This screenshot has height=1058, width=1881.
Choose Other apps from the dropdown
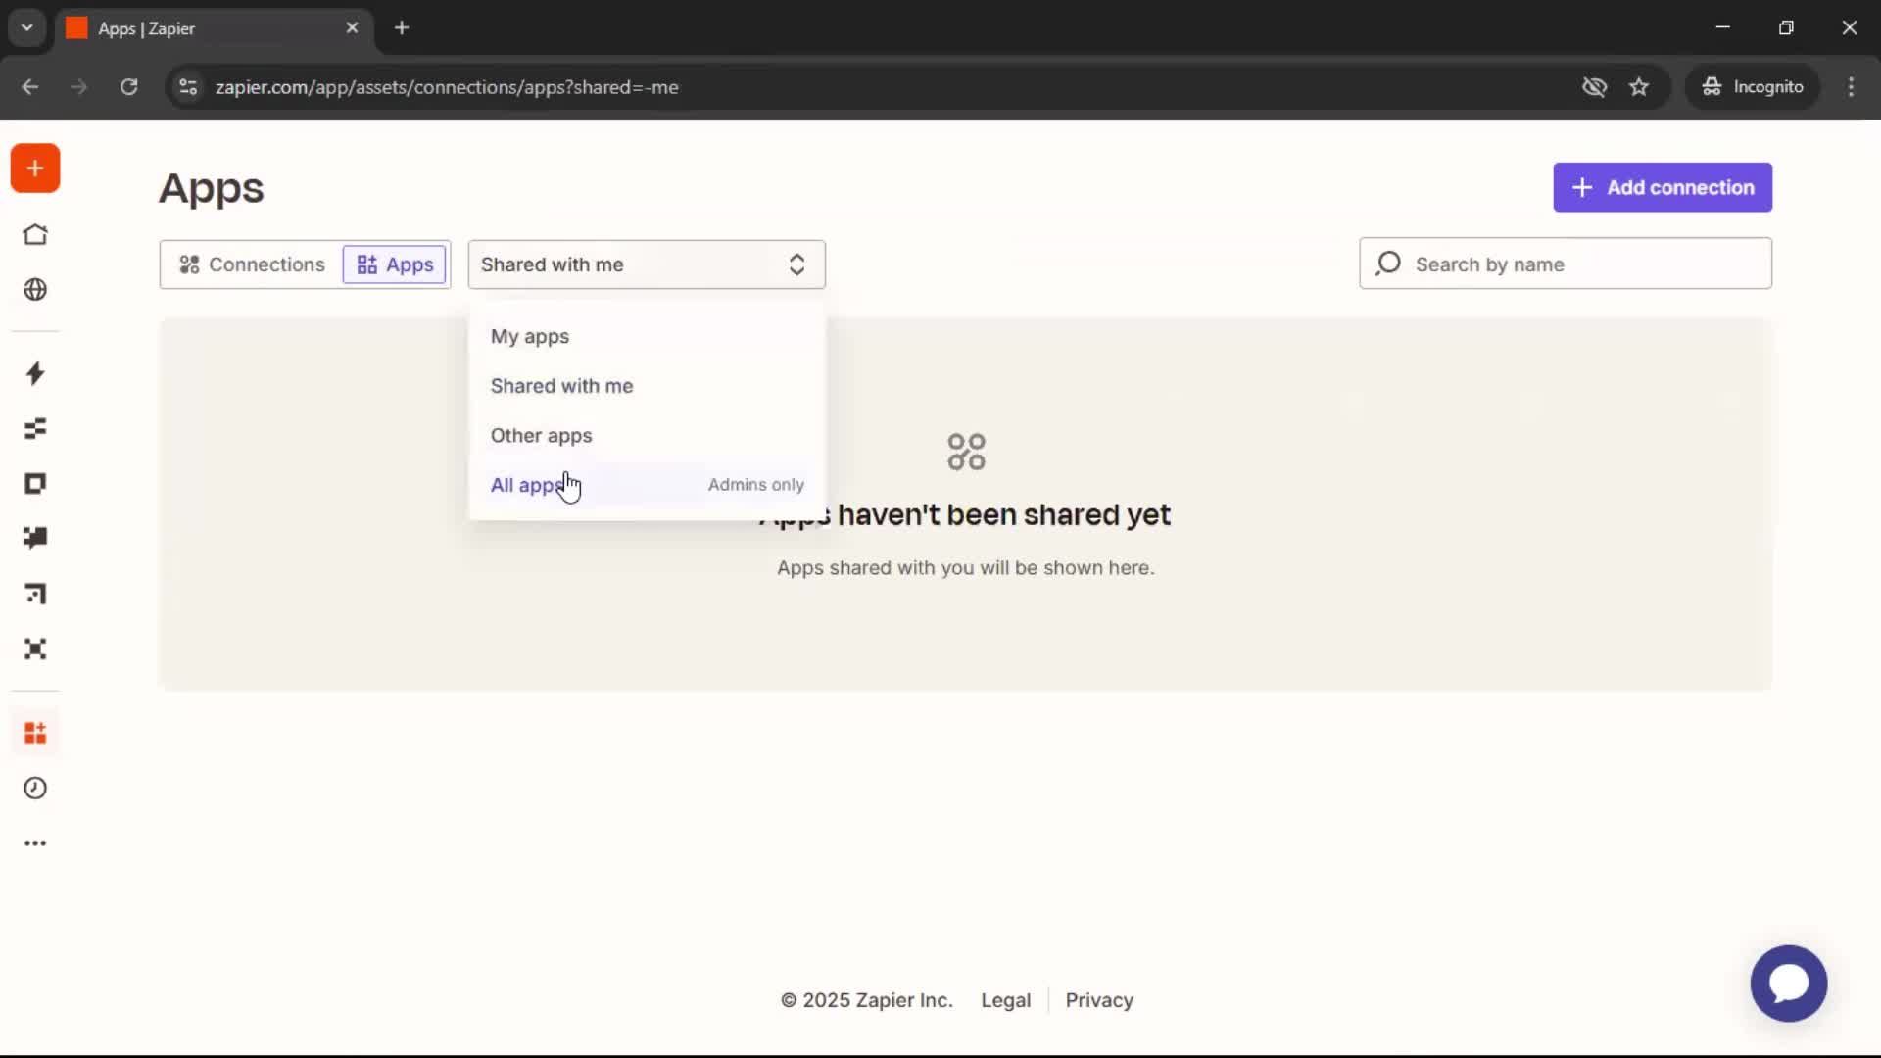[647, 435]
